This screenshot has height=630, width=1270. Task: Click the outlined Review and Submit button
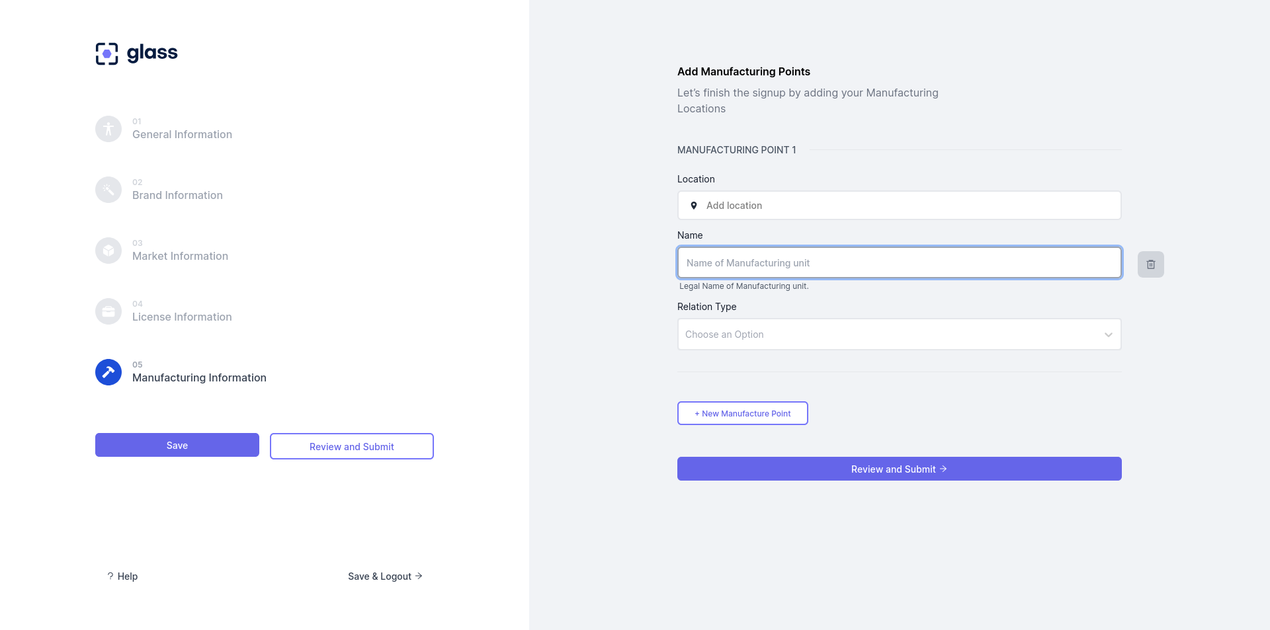[x=352, y=446]
